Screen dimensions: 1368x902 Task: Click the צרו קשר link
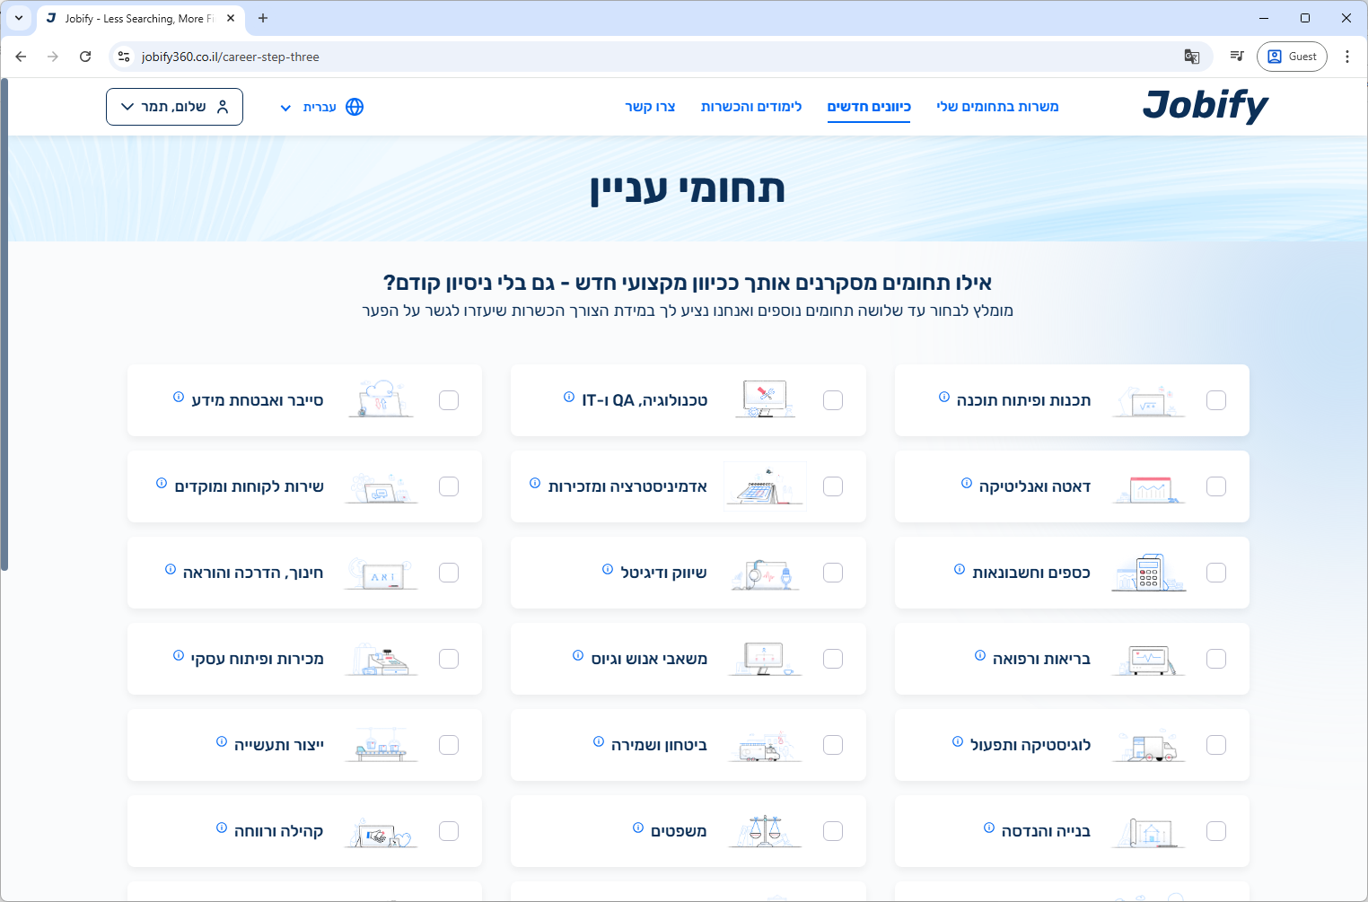click(650, 107)
